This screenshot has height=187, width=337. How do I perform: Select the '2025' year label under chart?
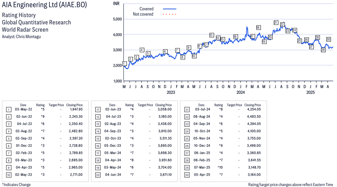pos(310,92)
